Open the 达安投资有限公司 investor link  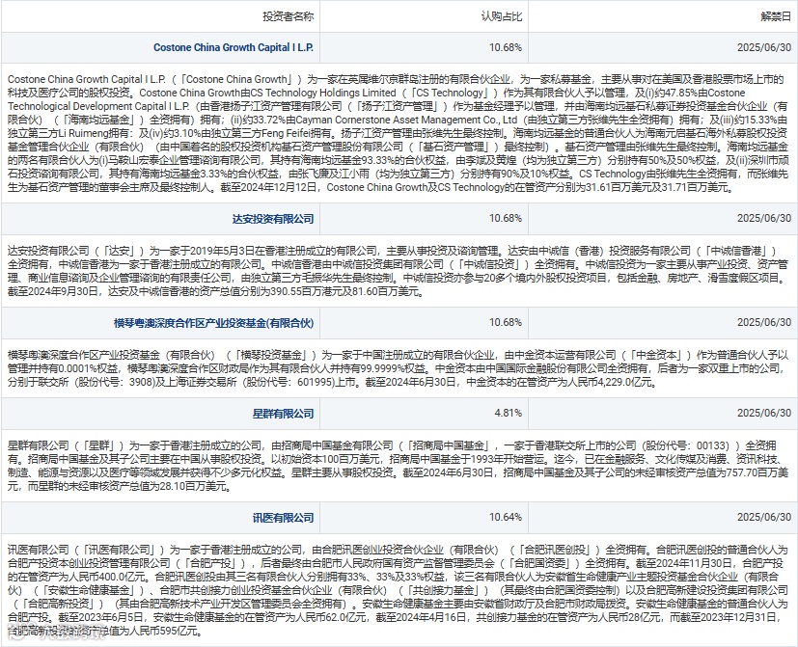[x=273, y=219]
